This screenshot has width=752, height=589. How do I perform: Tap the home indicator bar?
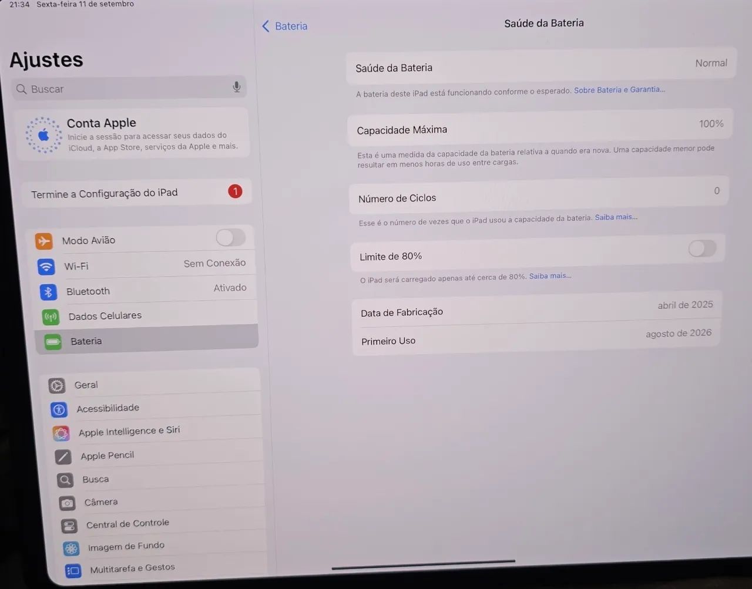pos(423,564)
